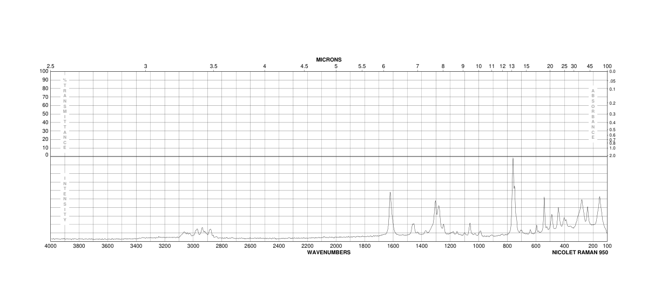Screen dimensions: 661x285
Task: Click the 2.0 absorbance tick label
Action: click(x=612, y=155)
